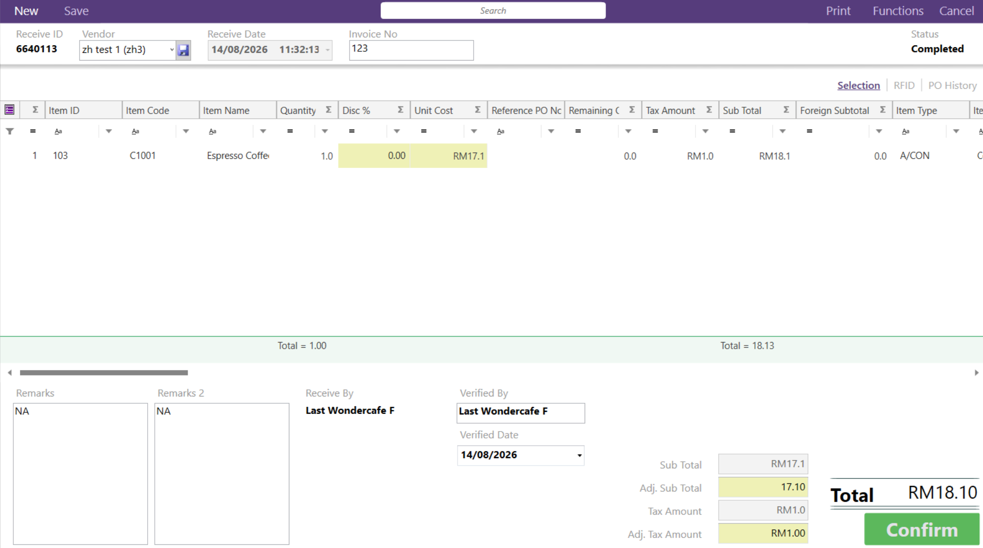The width and height of the screenshot is (983, 548).
Task: Click Print in the top bar
Action: (x=838, y=11)
